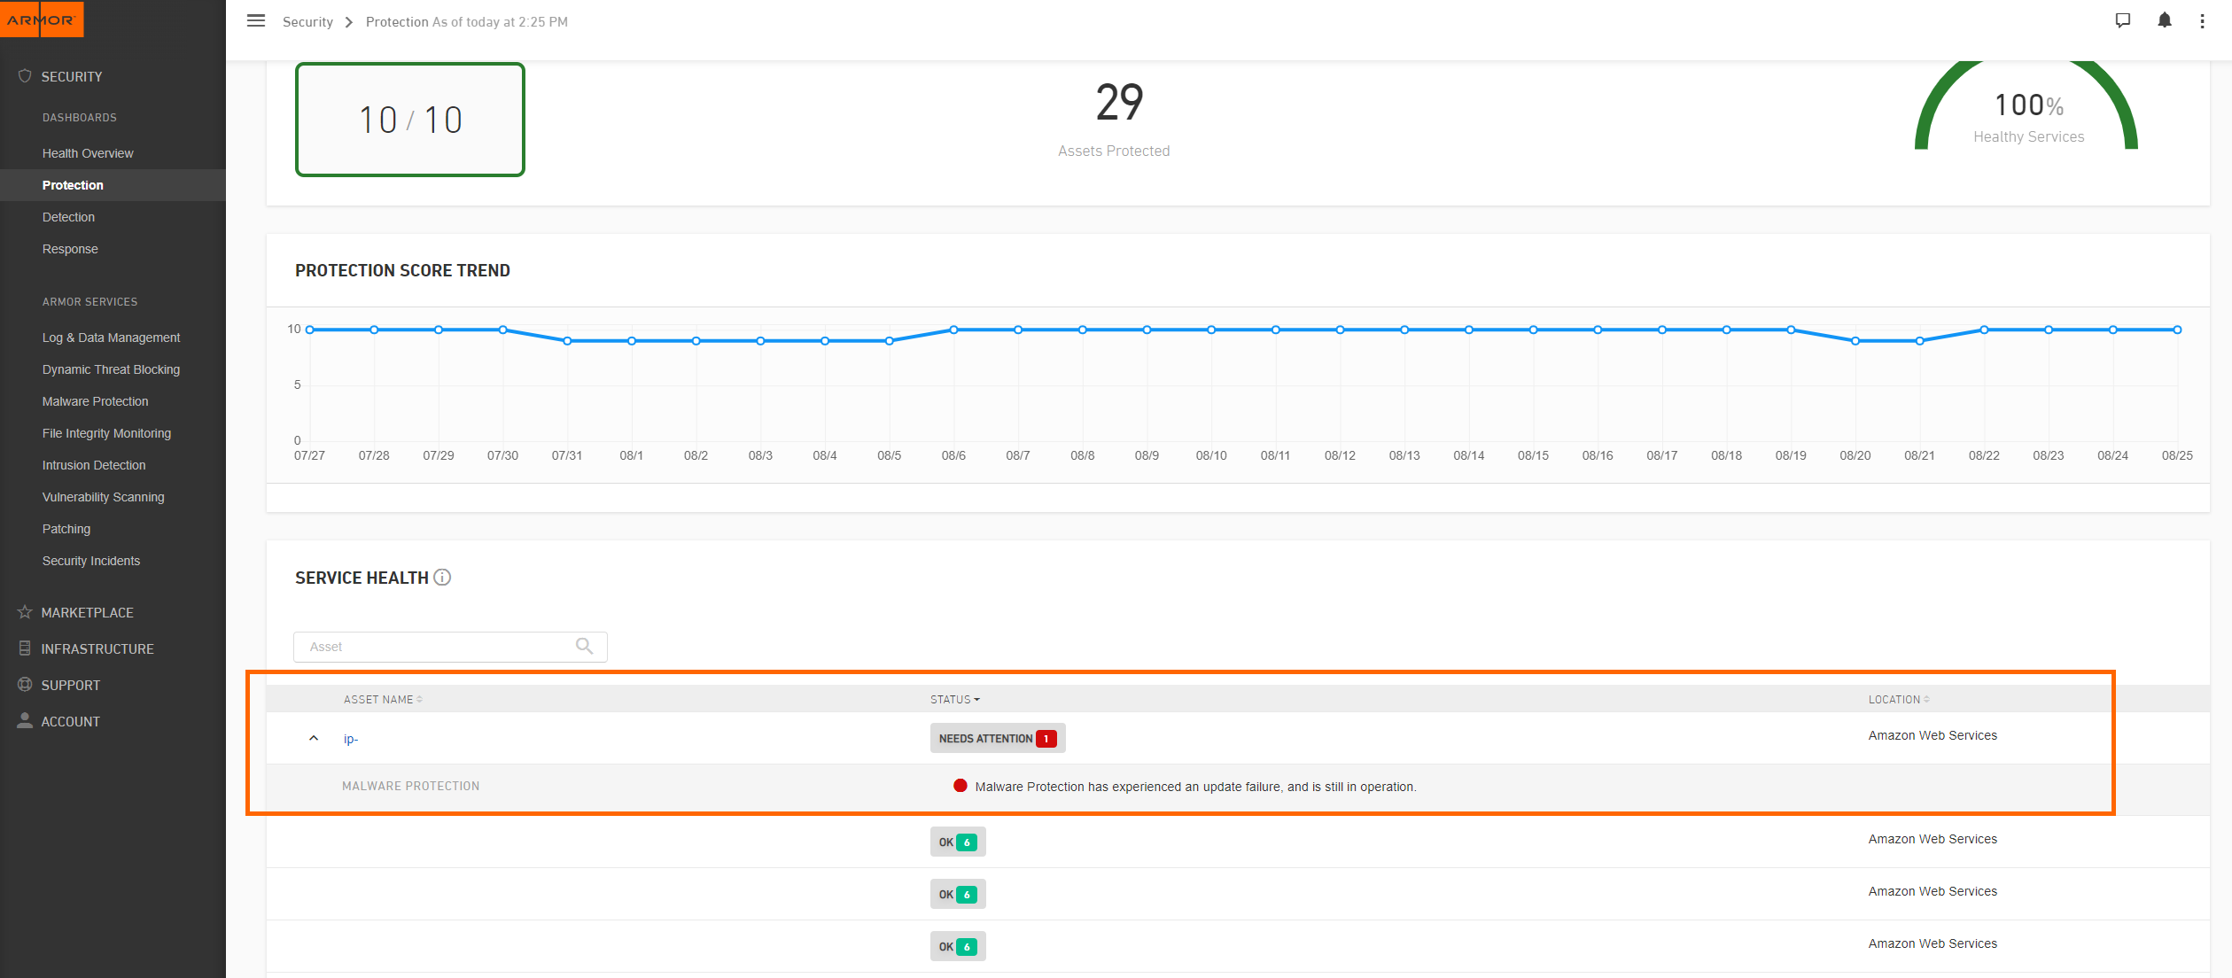
Task: Open Log & Data Management
Action: tap(111, 338)
